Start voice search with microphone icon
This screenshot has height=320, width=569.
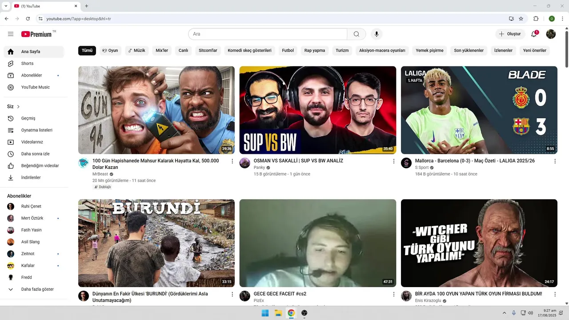pos(377,34)
